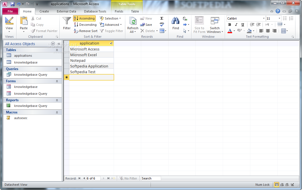Collapse the Tables group
The height and width of the screenshot is (190, 302).
[57, 50]
